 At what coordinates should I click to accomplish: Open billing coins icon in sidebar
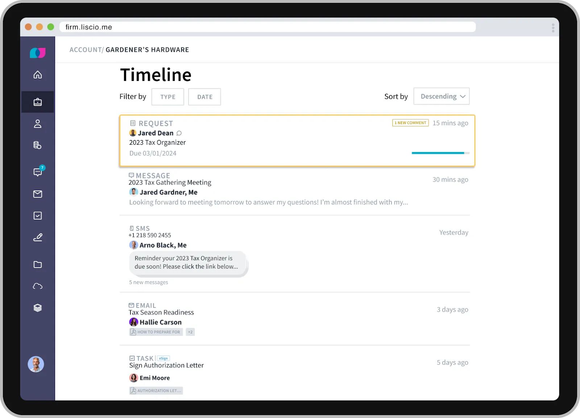[38, 145]
